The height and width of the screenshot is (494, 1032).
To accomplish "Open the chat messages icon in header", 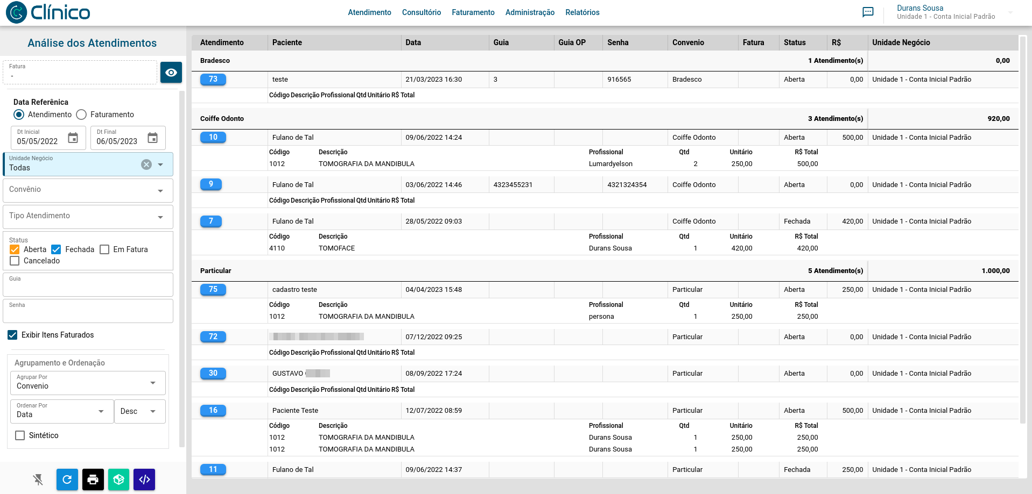I will point(868,12).
